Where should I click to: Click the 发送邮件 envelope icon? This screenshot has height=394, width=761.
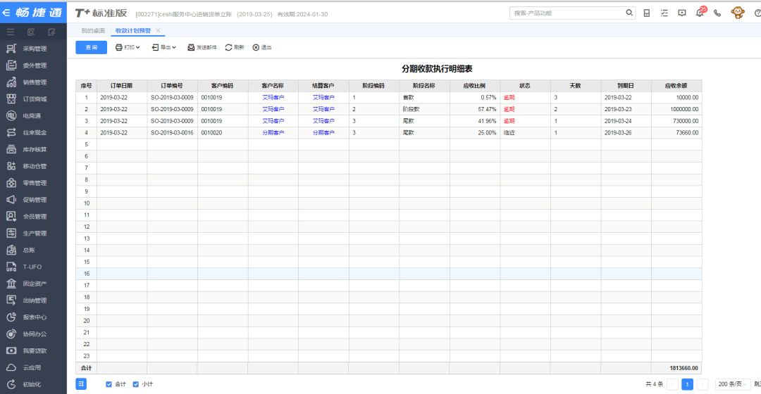[191, 47]
